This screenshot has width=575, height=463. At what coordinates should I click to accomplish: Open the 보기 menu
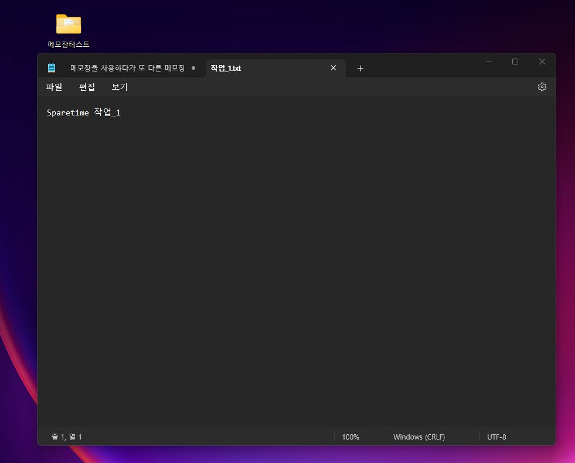(x=119, y=87)
